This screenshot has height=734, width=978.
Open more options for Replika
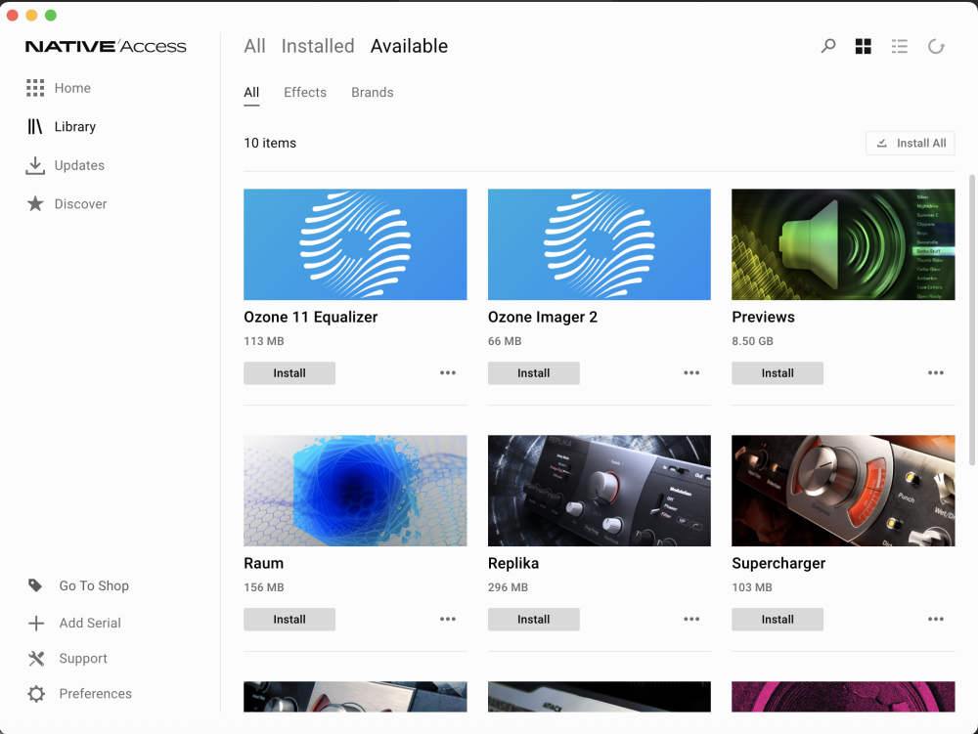pyautogui.click(x=691, y=619)
